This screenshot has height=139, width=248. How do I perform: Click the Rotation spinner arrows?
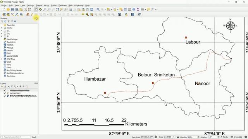(218, 137)
